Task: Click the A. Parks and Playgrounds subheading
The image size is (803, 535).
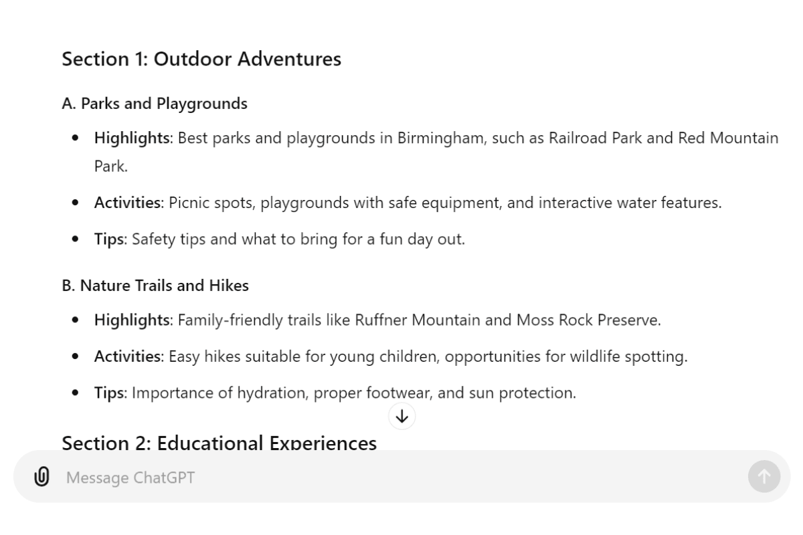Action: click(155, 104)
